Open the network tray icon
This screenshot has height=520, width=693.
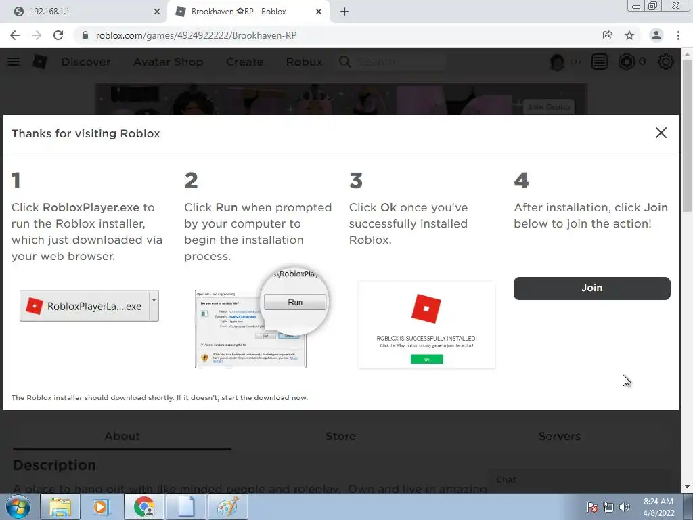[608, 507]
